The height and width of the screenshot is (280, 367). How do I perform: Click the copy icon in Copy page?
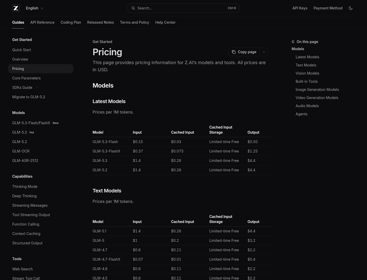coord(234,52)
